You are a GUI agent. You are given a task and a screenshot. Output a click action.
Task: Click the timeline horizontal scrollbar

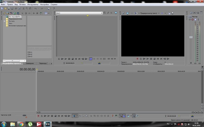(116, 112)
